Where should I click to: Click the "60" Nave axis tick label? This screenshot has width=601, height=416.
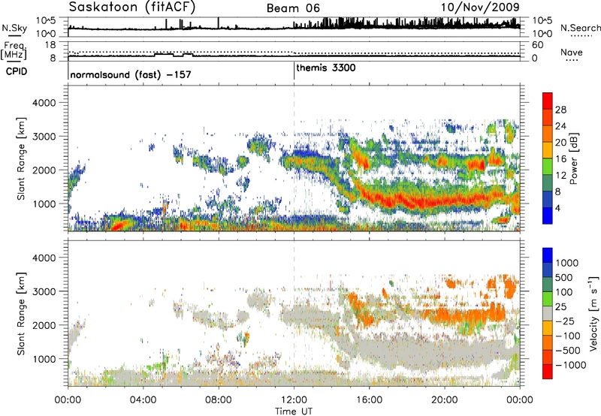(x=537, y=45)
